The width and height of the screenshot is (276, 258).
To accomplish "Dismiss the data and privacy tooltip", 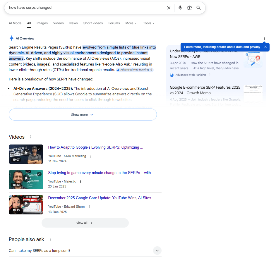I will click(265, 47).
